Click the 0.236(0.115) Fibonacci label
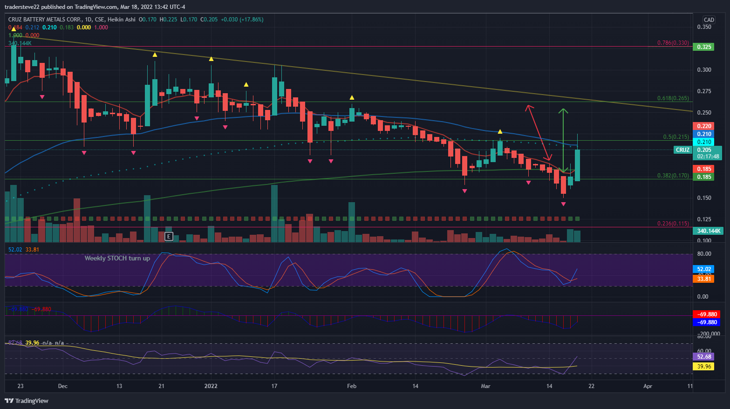Image resolution: width=730 pixels, height=409 pixels. pos(673,224)
